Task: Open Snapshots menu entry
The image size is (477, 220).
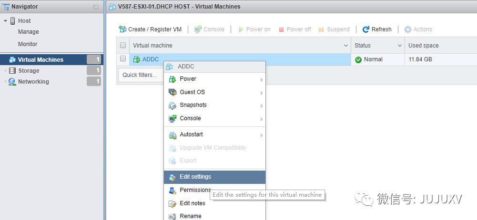Action: [215, 105]
